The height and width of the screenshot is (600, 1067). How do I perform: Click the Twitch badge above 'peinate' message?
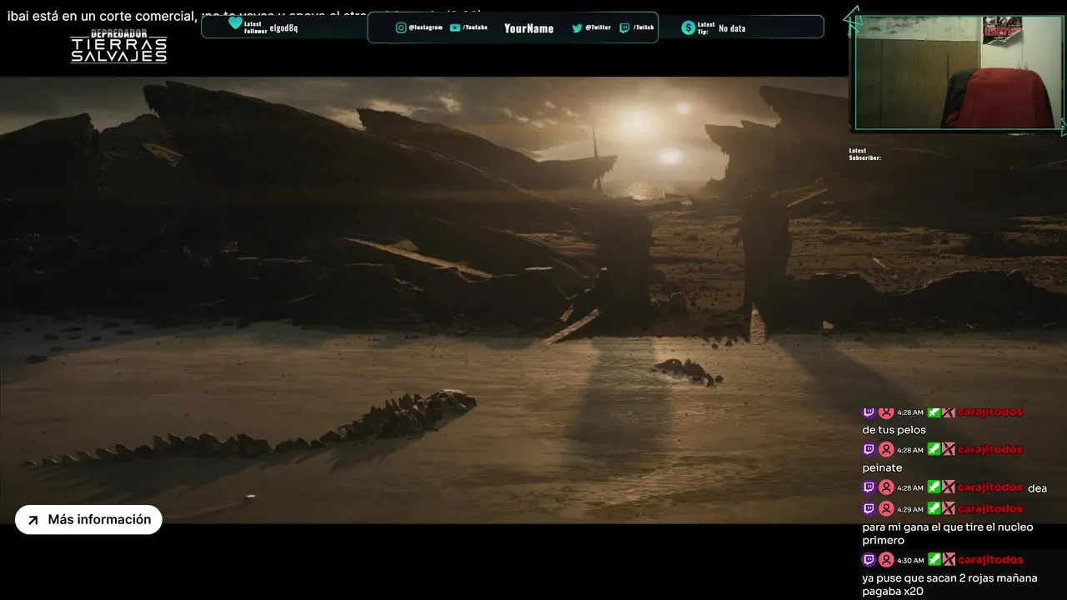click(869, 450)
